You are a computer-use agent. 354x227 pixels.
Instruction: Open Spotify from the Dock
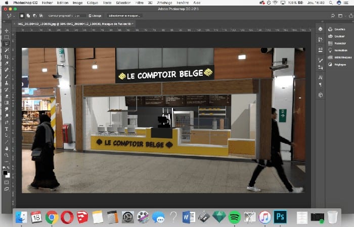pyautogui.click(x=235, y=217)
